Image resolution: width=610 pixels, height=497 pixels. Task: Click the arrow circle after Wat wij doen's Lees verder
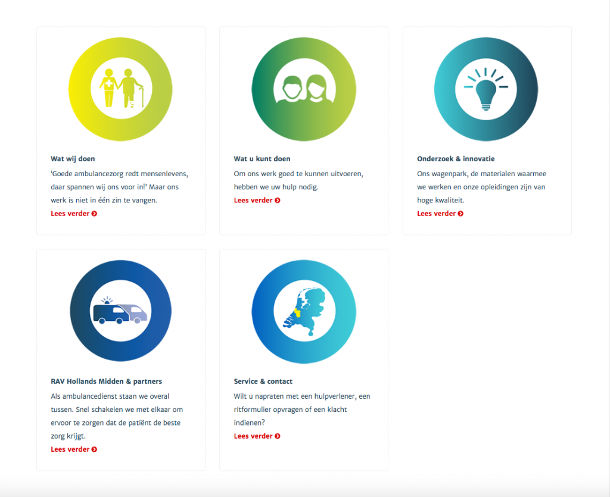(94, 214)
